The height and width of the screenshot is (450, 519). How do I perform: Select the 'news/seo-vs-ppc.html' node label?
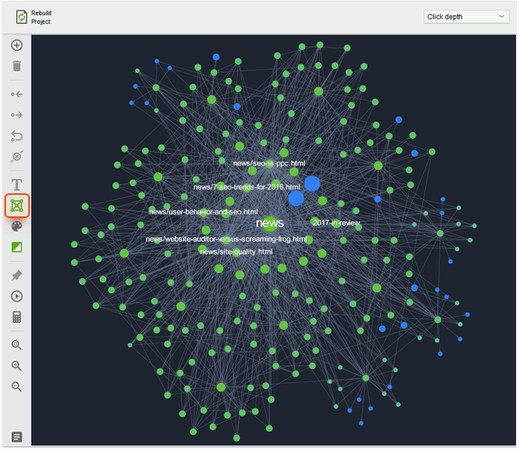click(x=268, y=163)
